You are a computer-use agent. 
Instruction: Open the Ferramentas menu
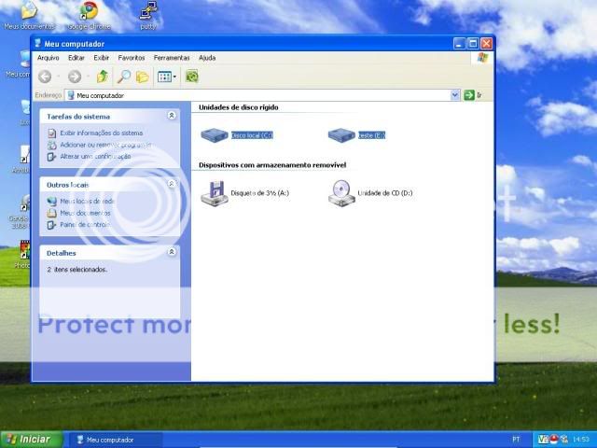click(x=172, y=58)
